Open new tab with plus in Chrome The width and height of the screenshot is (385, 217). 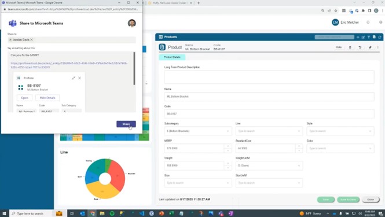coord(199,3)
